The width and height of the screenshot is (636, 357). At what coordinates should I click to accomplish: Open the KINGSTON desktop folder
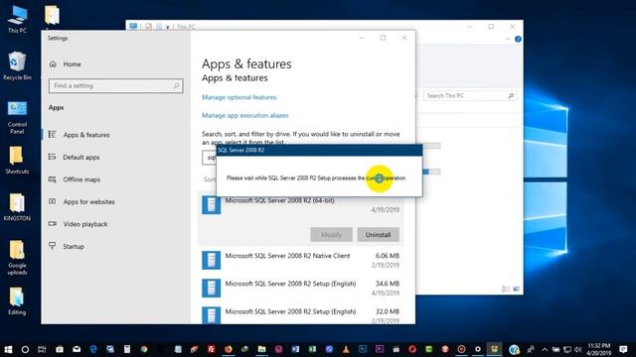point(17,207)
